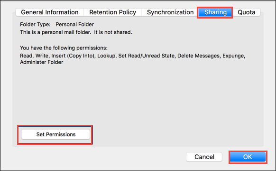Screen dimensions: 276x171
Task: Click the "Delete Messages" permission text
Action: click(x=198, y=56)
